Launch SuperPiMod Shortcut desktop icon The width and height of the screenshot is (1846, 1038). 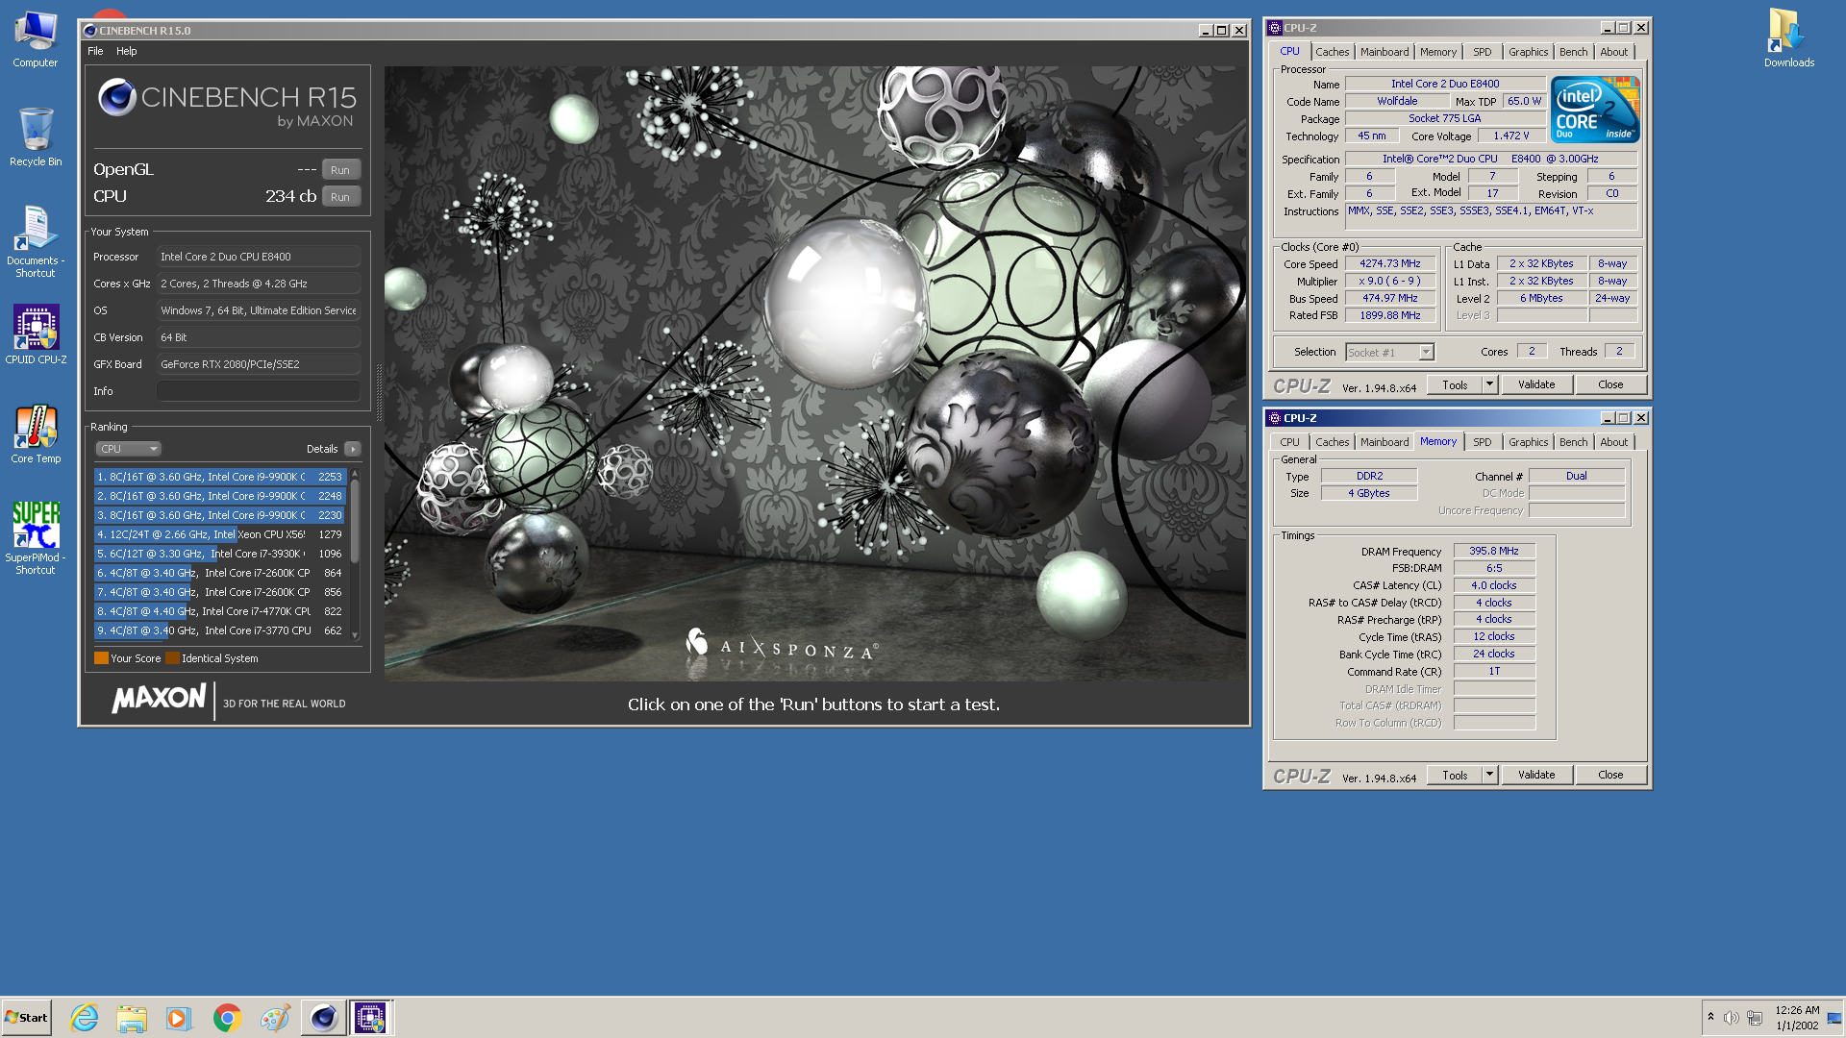point(36,537)
